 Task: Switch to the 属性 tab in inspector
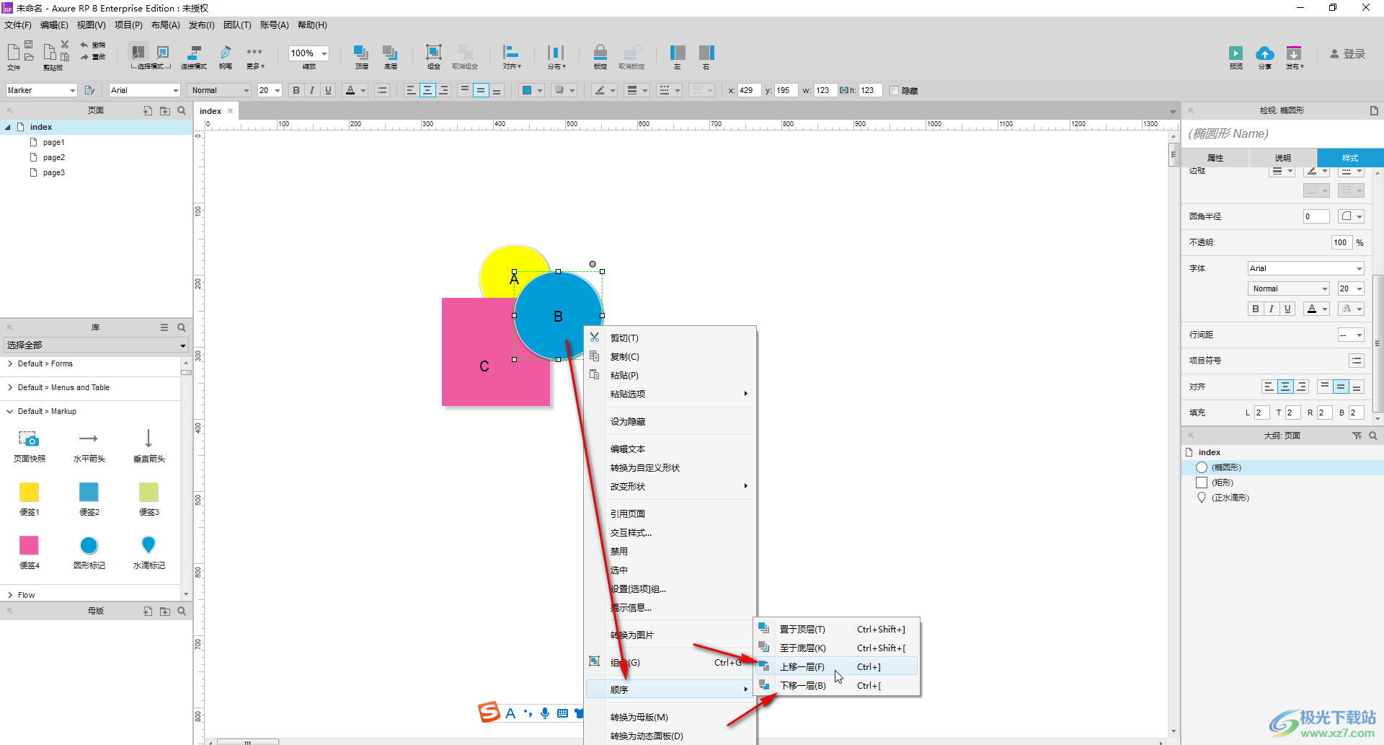point(1215,158)
